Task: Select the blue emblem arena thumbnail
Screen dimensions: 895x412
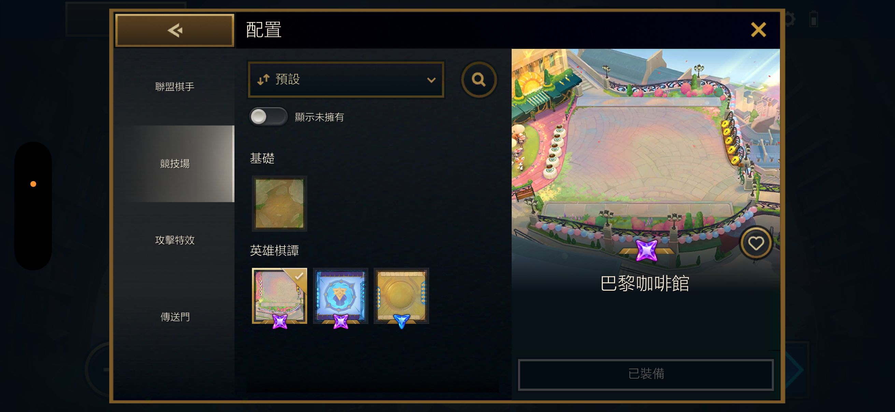Action: pos(341,296)
